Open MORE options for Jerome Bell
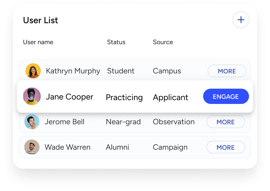This screenshot has height=191, width=270. click(225, 122)
